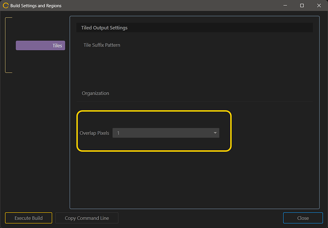Select the Tiles sidebar tab
This screenshot has height=228, width=328.
click(40, 46)
